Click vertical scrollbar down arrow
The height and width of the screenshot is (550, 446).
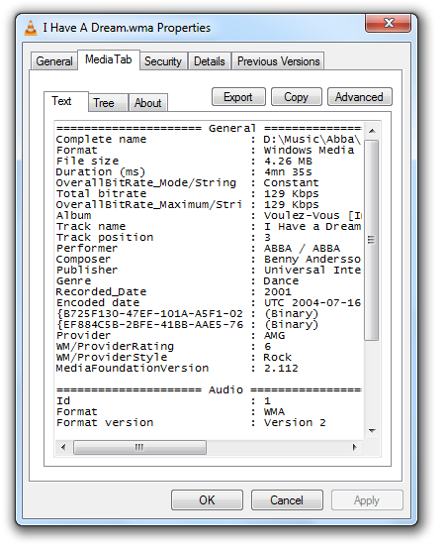click(x=372, y=430)
